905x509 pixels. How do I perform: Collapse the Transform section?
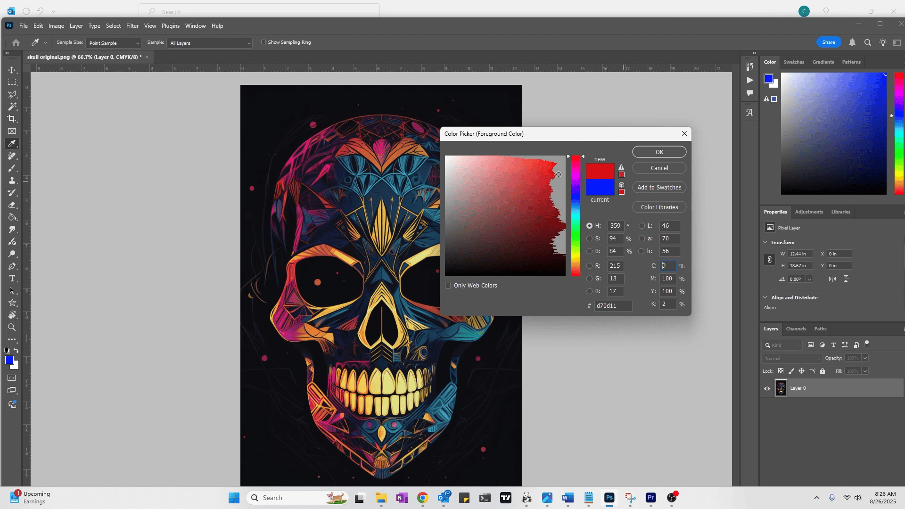(x=765, y=242)
